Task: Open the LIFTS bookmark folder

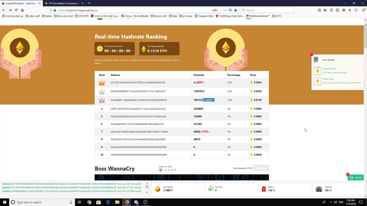Action: [277, 16]
